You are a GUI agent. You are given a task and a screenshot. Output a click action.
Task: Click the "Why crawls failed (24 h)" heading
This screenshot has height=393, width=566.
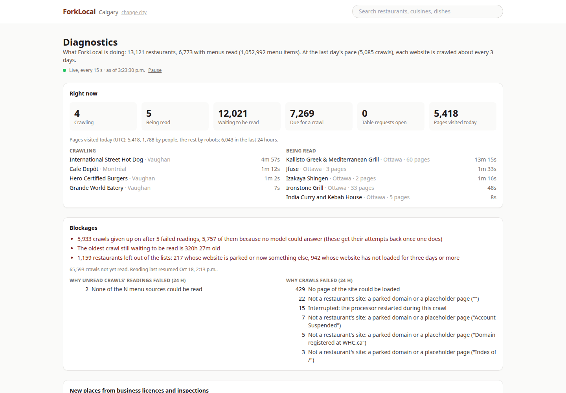coord(319,281)
